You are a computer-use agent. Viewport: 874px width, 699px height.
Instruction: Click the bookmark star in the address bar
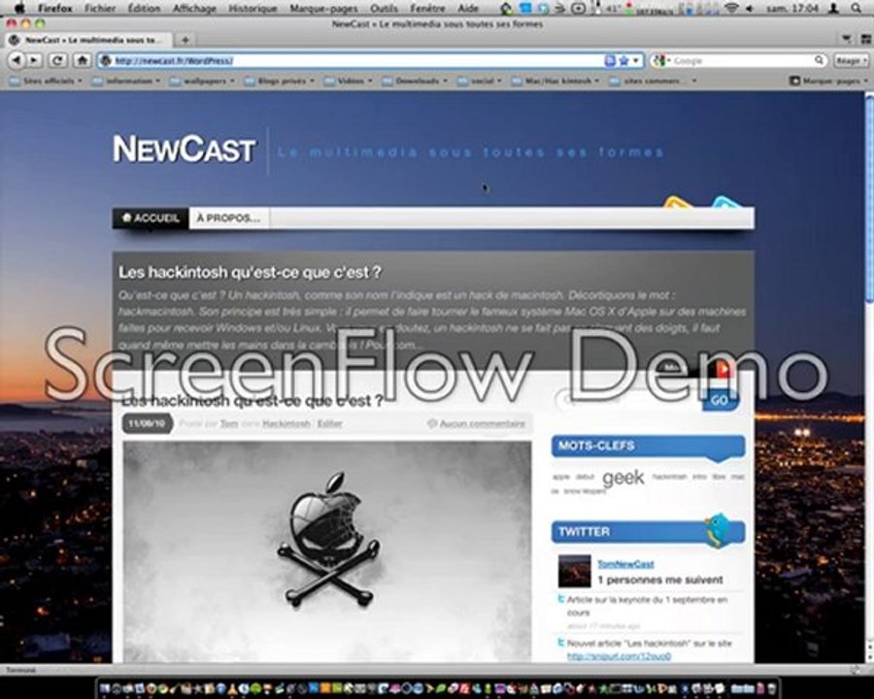623,61
